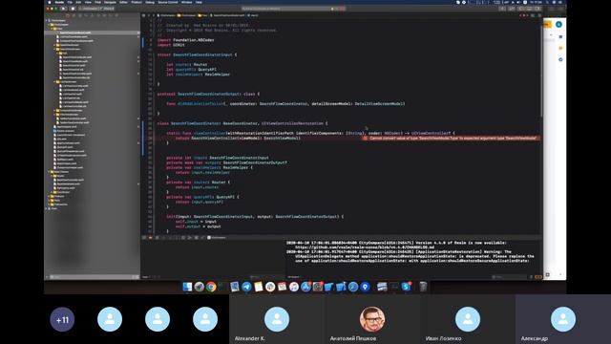Show the Project navigator tab
The image size is (611, 344).
tap(68, 15)
